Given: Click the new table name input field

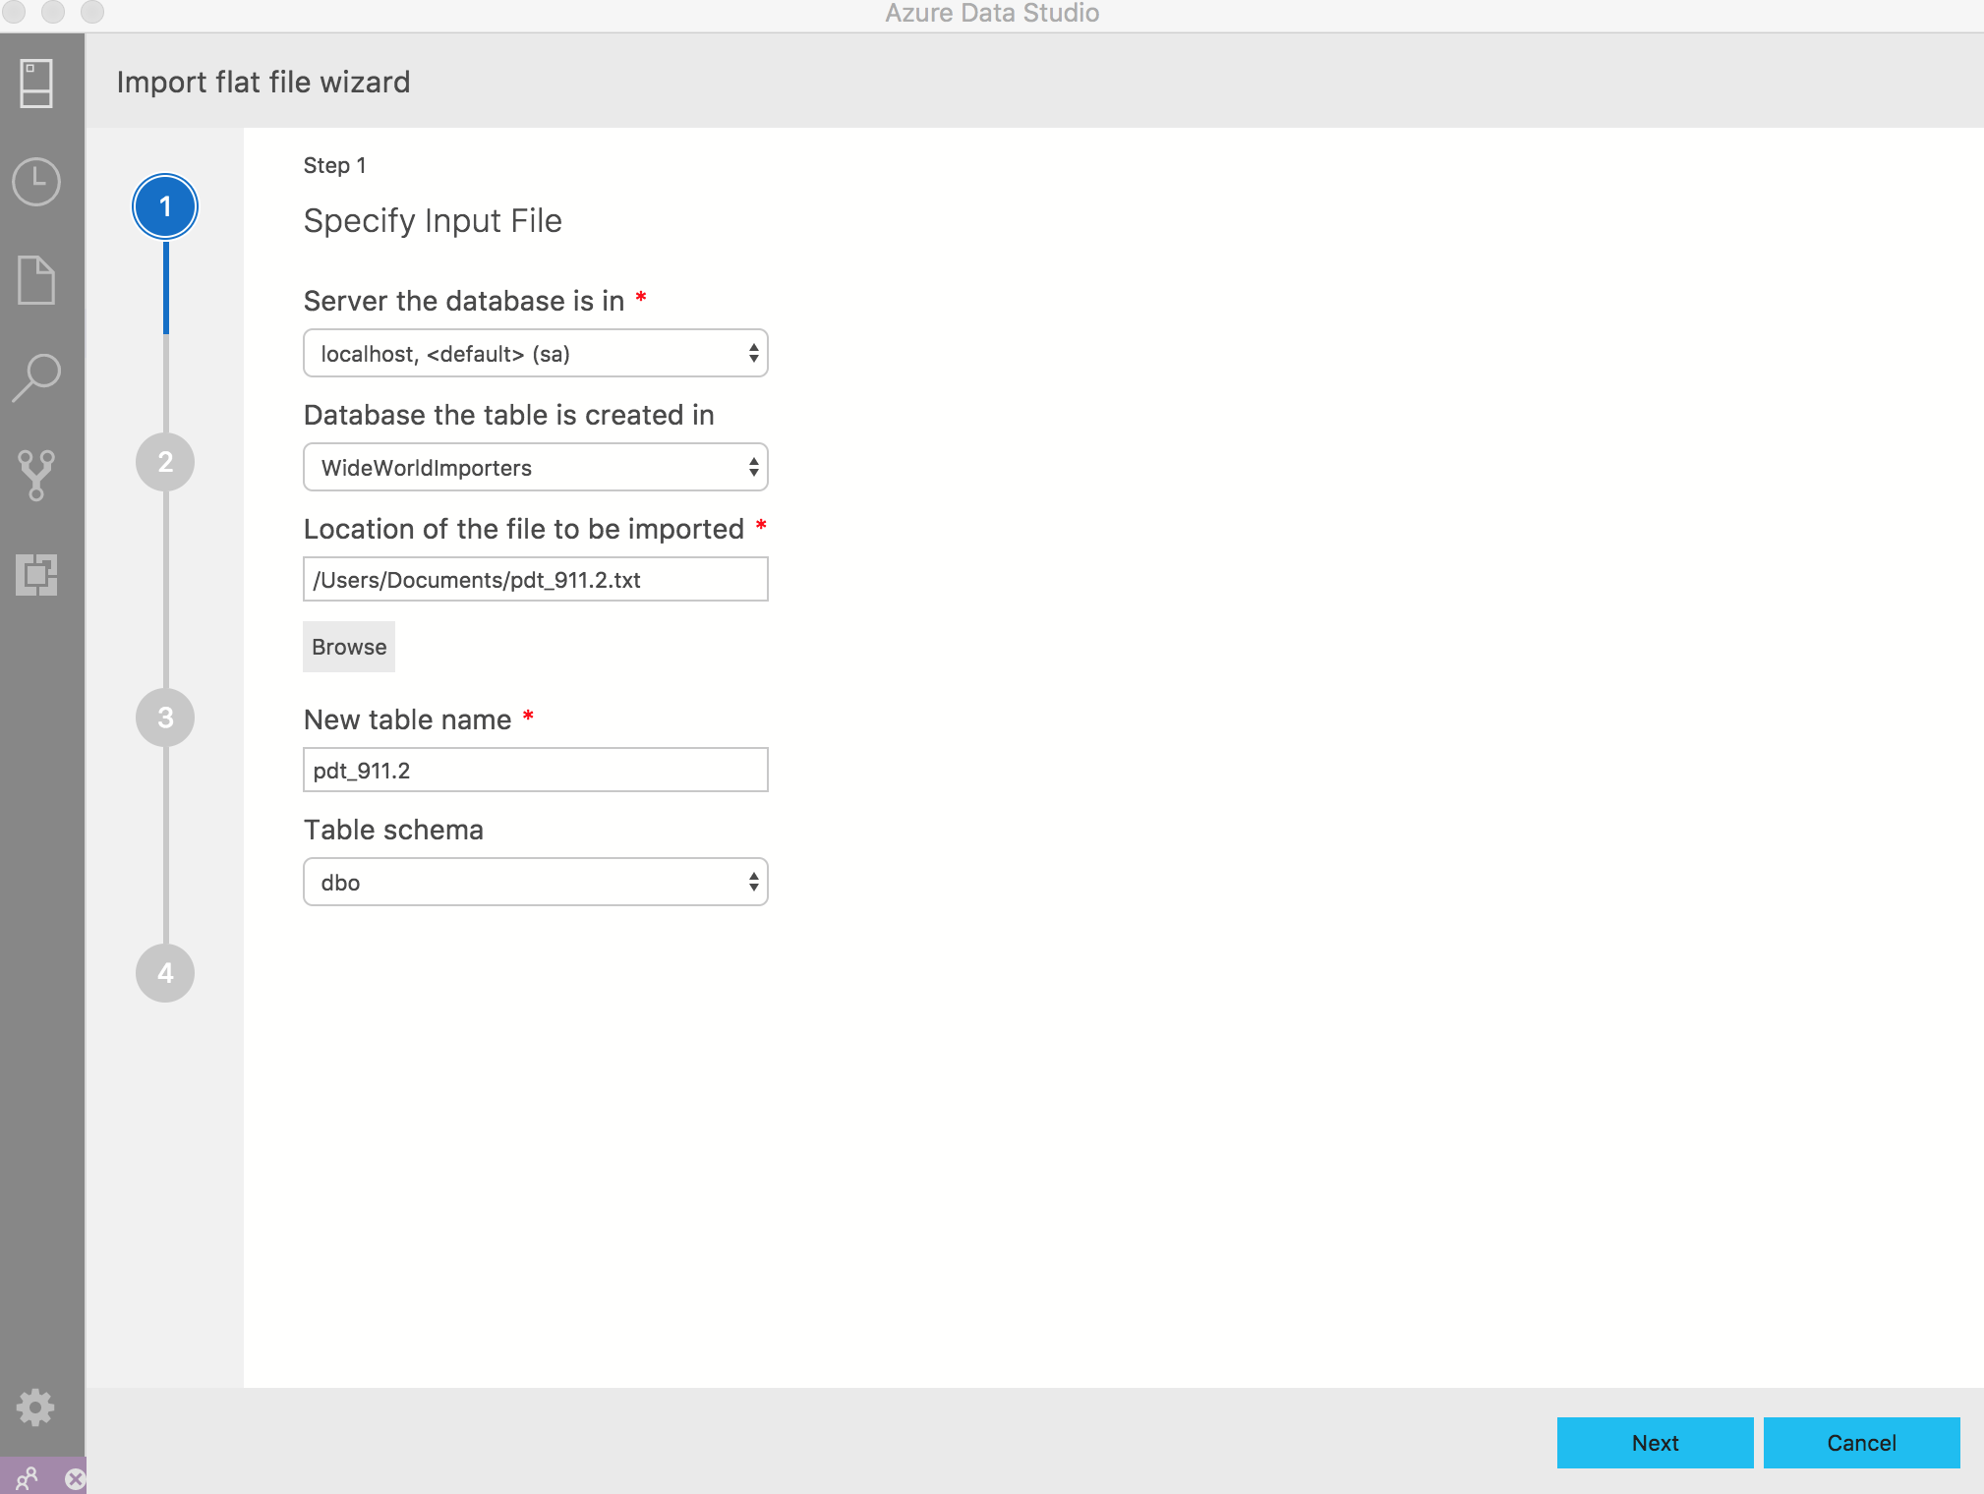Looking at the screenshot, I should point(534,768).
